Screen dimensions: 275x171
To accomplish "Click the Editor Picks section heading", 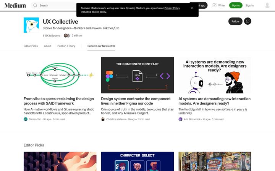I will (x=34, y=145).
